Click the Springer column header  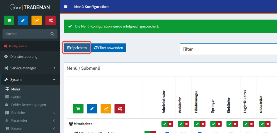(213, 106)
